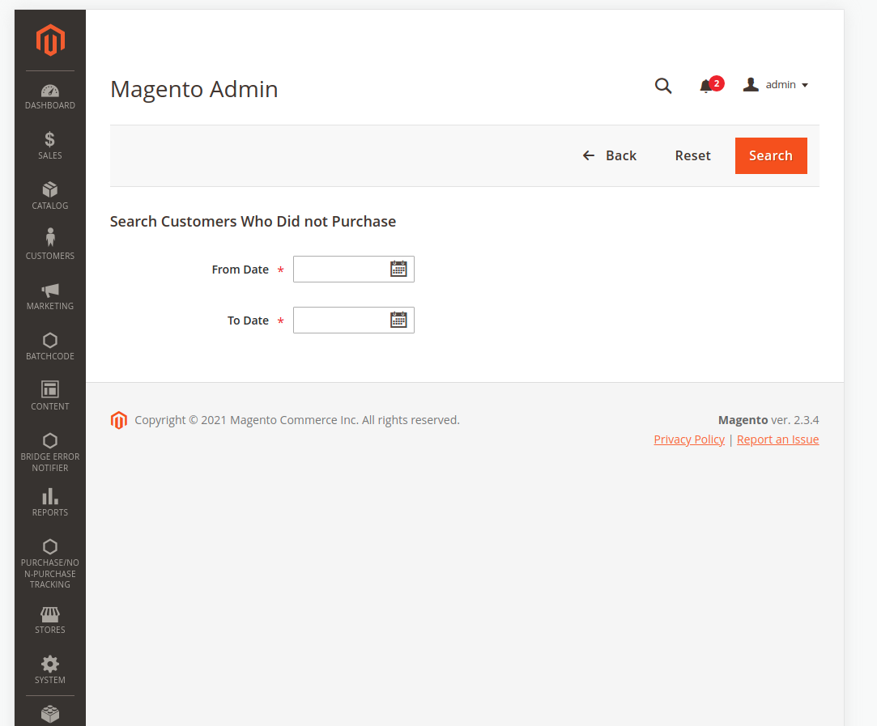Open the Marketing megaphone menu

[49, 296]
